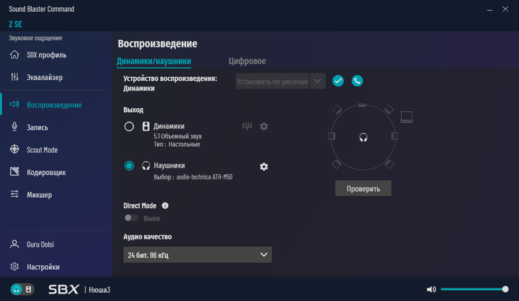Click the Настройки gear icon in sidebar

click(15, 267)
